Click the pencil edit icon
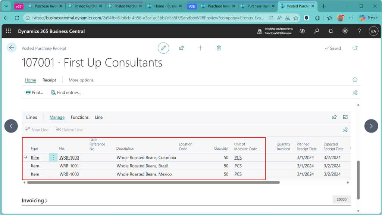This screenshot has height=215, width=382. (x=163, y=48)
